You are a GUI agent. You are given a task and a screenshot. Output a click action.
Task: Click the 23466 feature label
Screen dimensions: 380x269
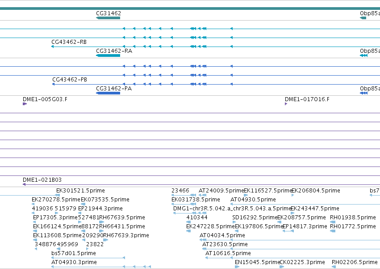pos(180,191)
